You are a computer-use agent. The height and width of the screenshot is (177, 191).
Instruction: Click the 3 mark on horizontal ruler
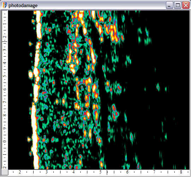(x=47, y=172)
